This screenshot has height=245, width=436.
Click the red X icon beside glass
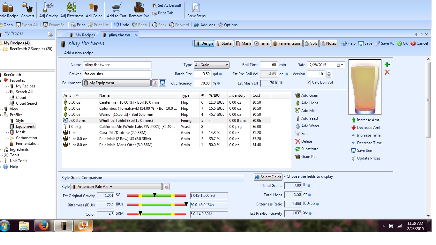click(x=387, y=72)
